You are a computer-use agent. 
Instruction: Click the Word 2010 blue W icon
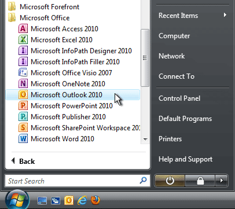[x=23, y=139]
